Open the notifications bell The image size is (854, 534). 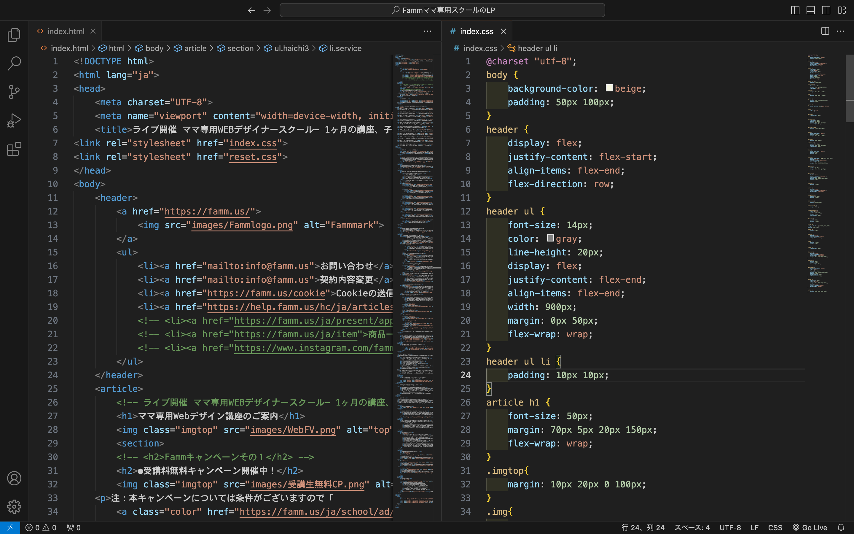pos(841,527)
